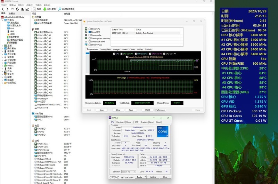
Task: Expand the 服务器 tree node
Action: point(2,51)
